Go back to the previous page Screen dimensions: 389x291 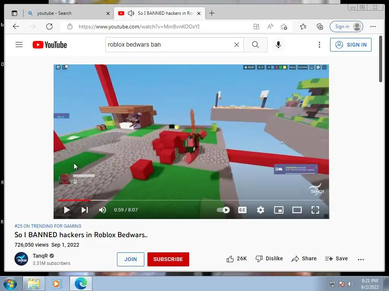(16, 27)
